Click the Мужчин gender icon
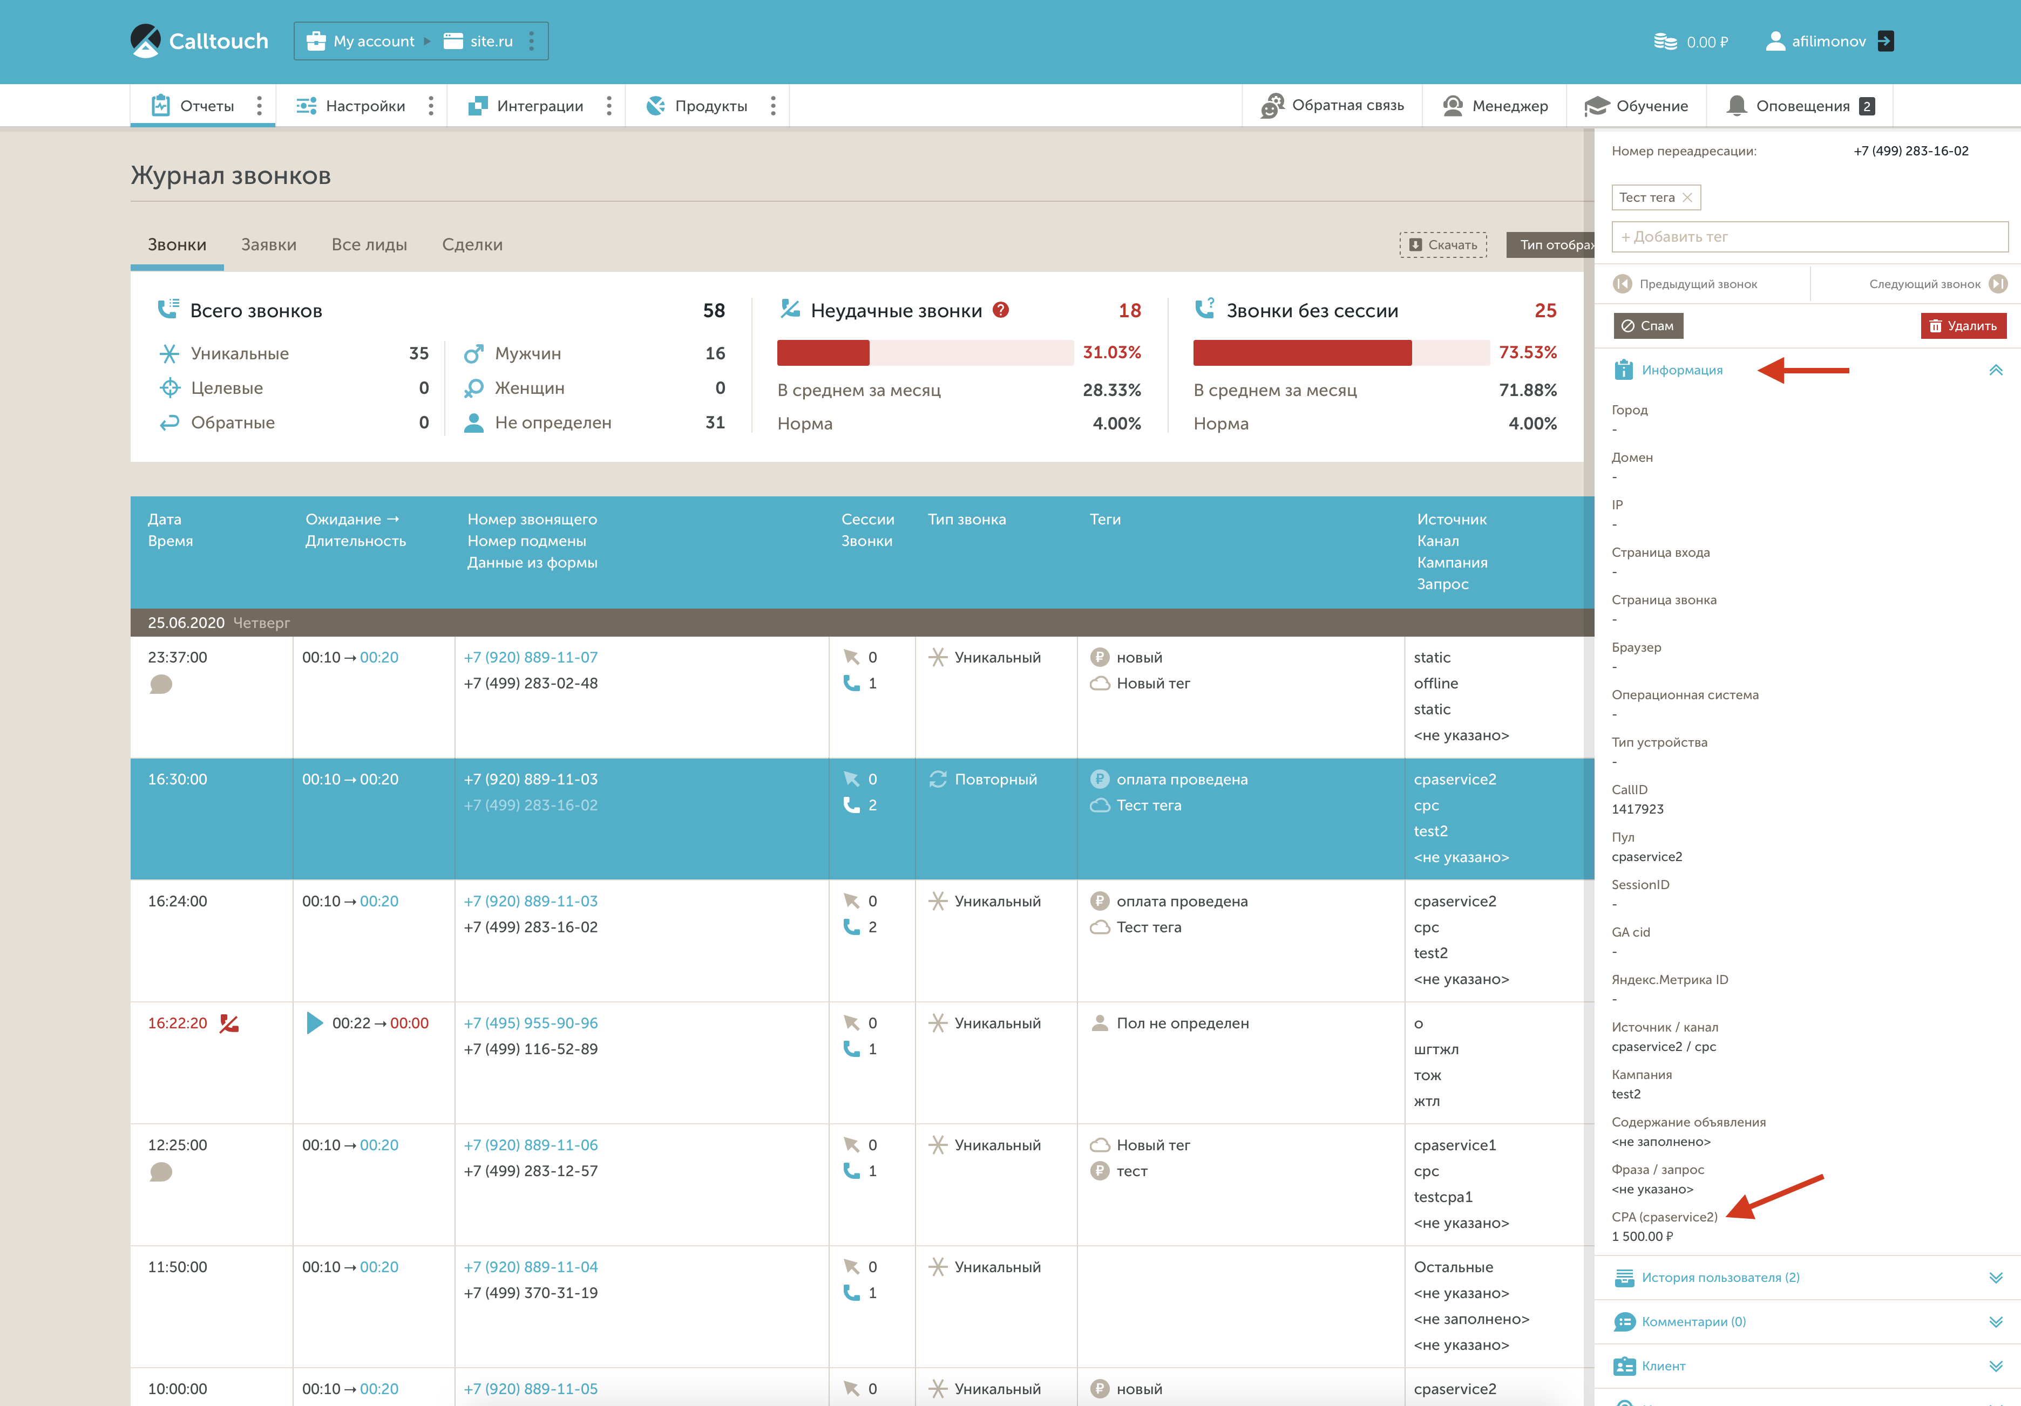Viewport: 2021px width, 1406px height. pos(473,354)
